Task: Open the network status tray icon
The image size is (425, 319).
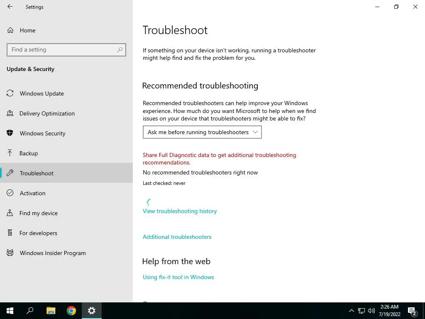Action: pos(361,311)
